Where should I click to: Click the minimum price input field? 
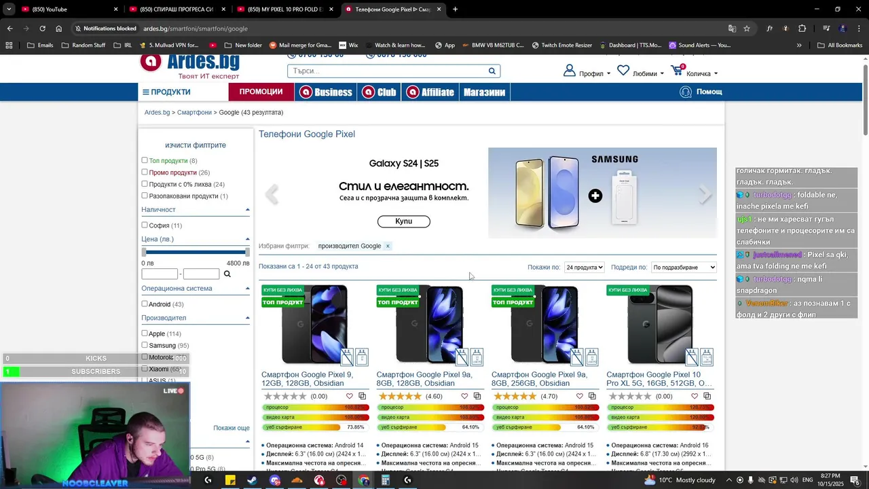[x=160, y=274]
